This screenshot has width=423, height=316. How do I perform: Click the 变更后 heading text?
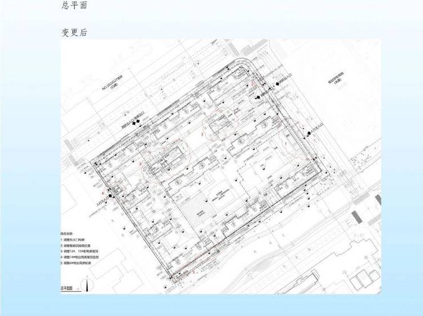point(74,32)
